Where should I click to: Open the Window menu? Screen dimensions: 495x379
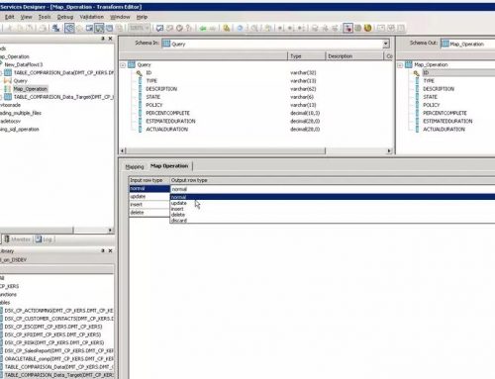pyautogui.click(x=120, y=17)
